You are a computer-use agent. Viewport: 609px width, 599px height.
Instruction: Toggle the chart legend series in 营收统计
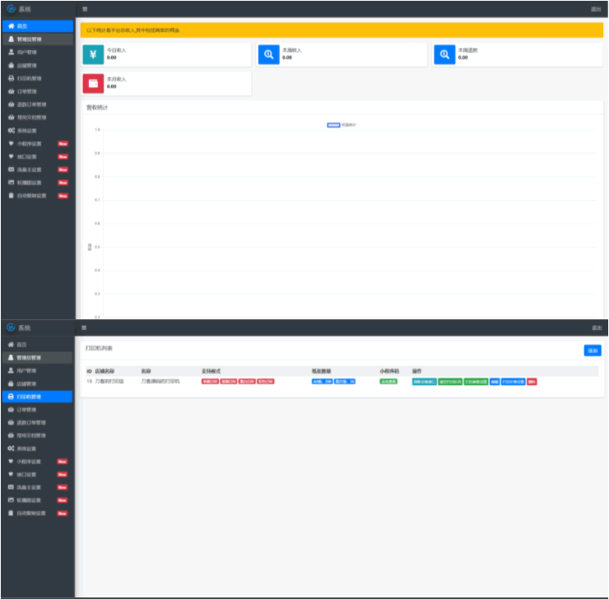tap(333, 125)
